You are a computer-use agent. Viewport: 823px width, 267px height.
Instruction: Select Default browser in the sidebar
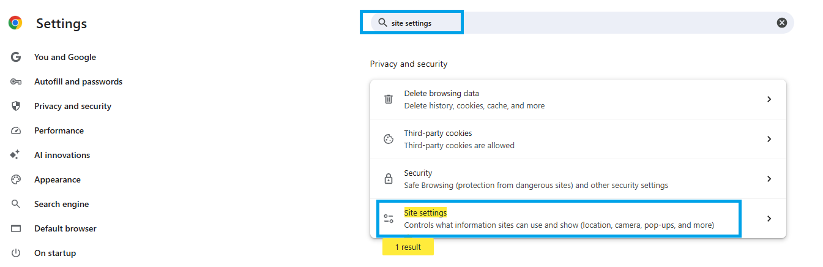point(65,228)
